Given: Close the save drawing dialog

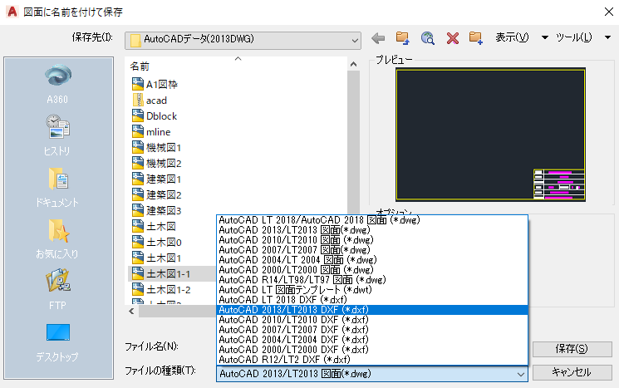Looking at the screenshot, I should (608, 12).
